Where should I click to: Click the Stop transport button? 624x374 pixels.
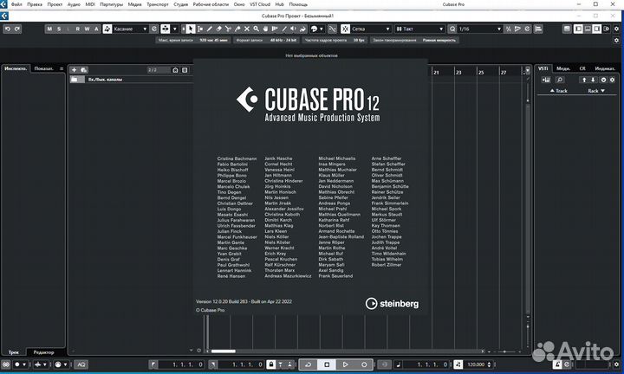(327, 364)
